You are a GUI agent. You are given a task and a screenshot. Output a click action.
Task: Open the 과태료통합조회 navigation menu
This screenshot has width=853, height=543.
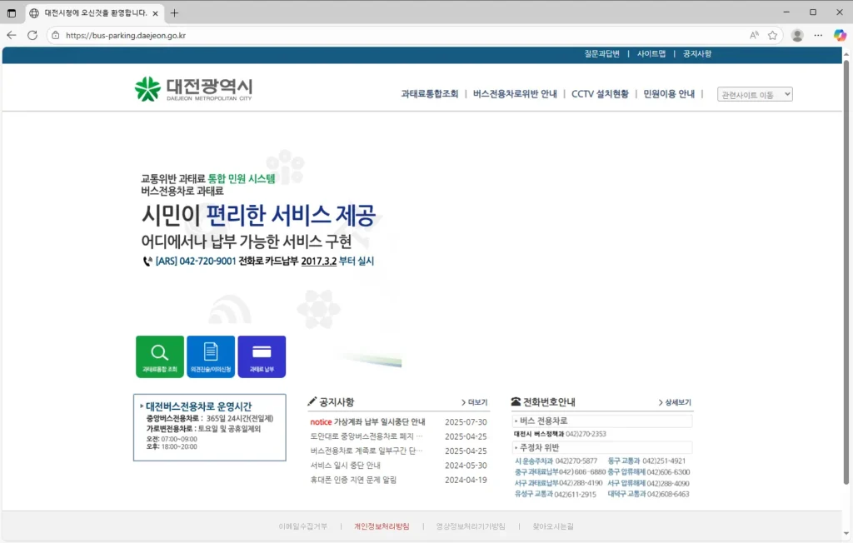coord(429,94)
